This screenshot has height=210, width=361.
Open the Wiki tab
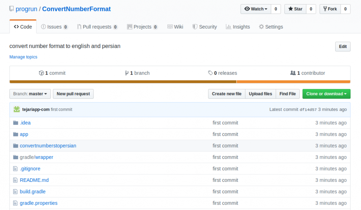click(x=175, y=27)
